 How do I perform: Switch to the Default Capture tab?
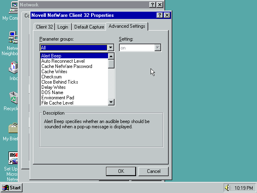89,27
